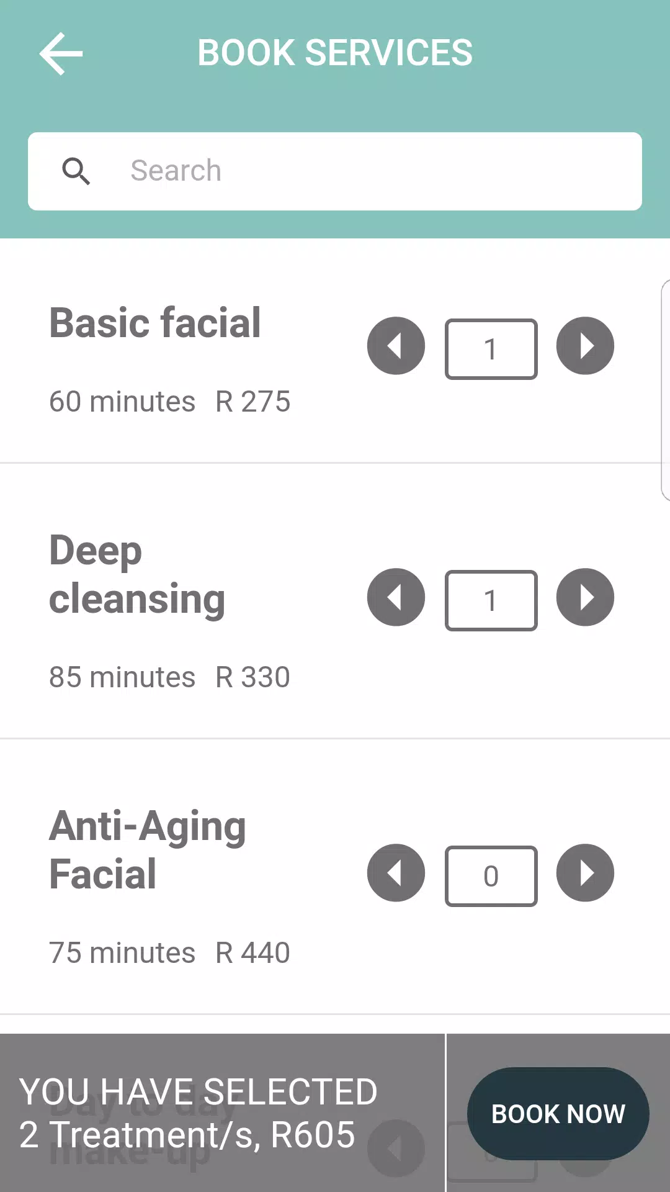
Task: Decrease the Anti-Aging Facial quantity
Action: [396, 873]
